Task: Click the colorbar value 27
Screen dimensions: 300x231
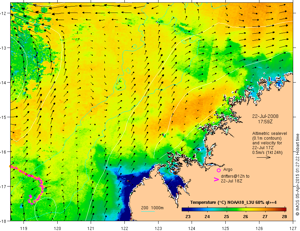Action: [265, 216]
